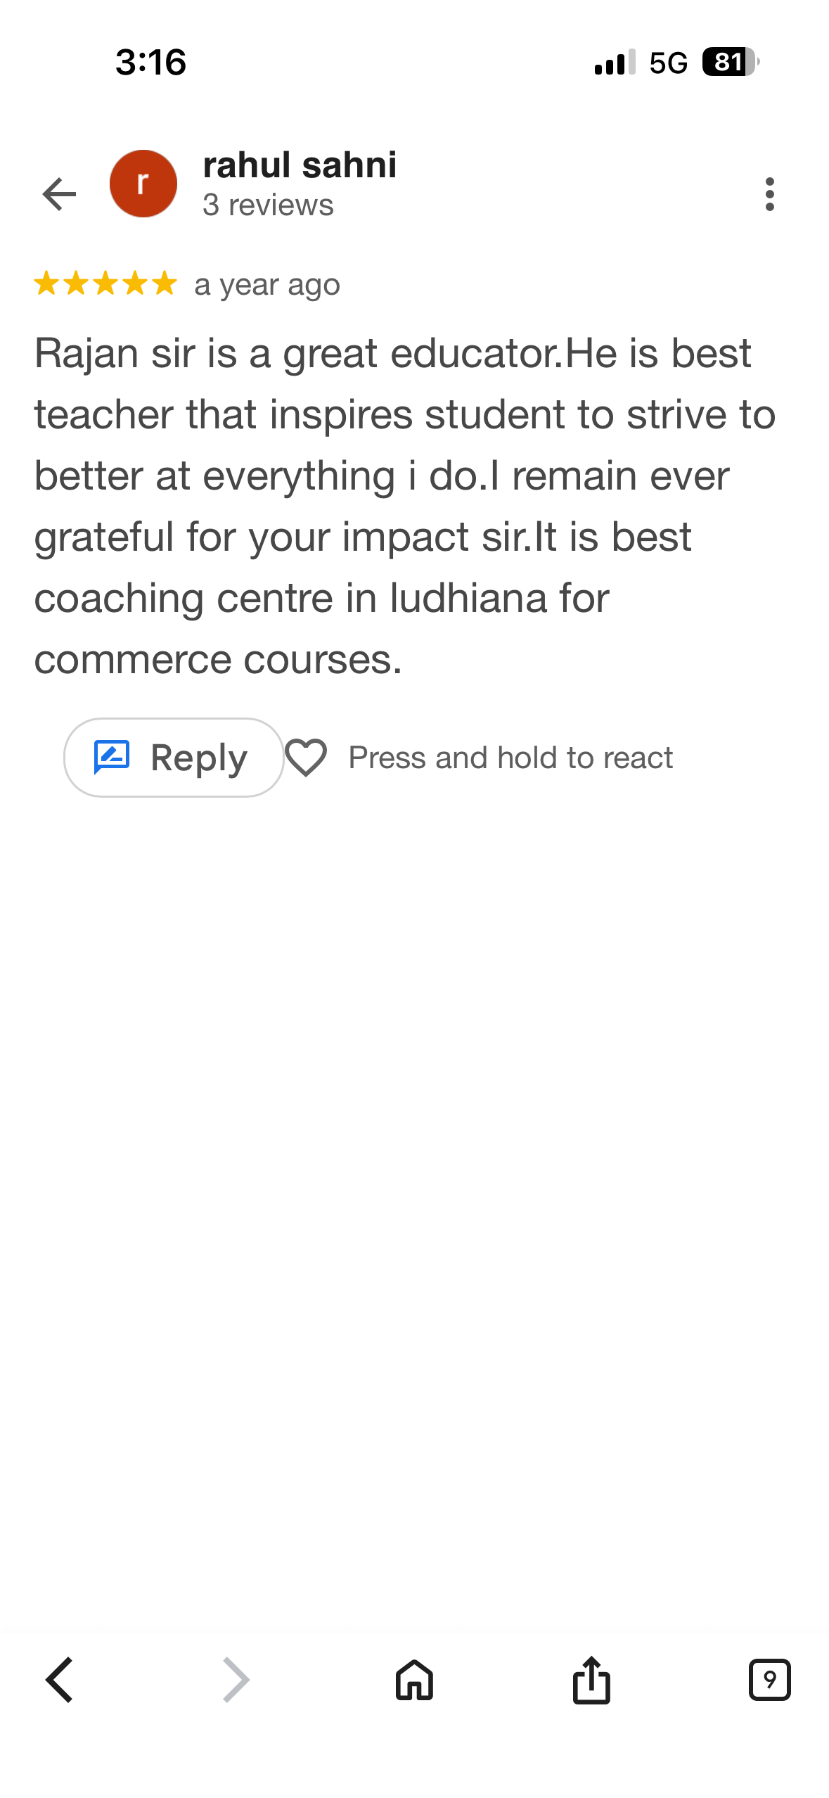Viewport: 829px width, 1798px height.
Task: Tap the review text about Rajan sir
Action: click(x=394, y=505)
